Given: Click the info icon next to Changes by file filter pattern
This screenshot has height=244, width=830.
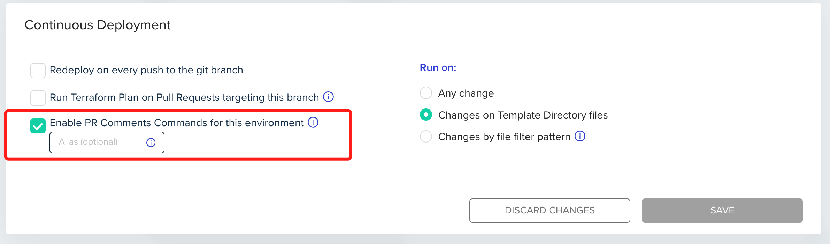Looking at the screenshot, I should pos(579,136).
